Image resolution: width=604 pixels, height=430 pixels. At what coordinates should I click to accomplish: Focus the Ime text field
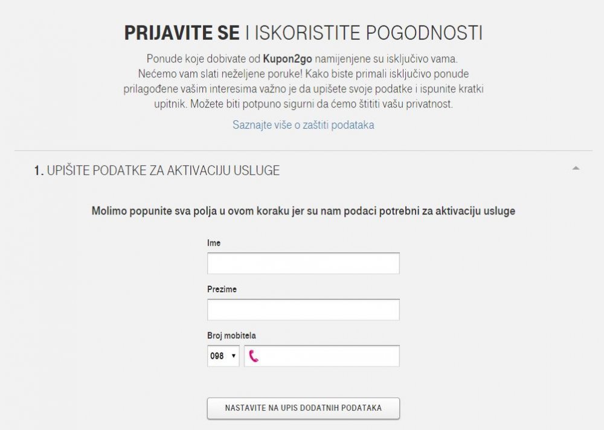click(303, 263)
